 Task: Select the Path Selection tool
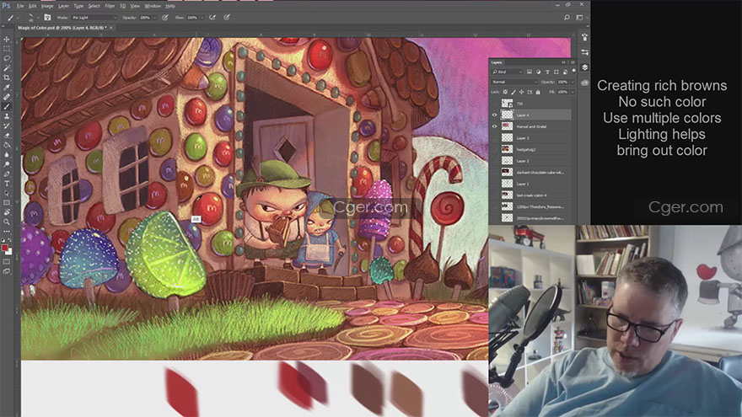[x=7, y=193]
